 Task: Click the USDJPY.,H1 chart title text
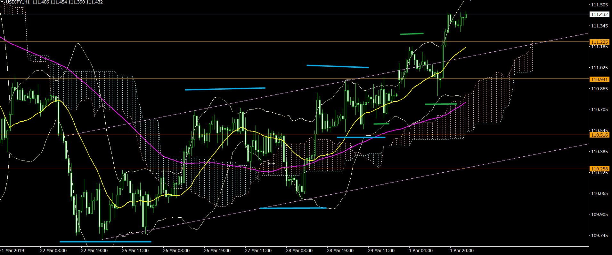[x=18, y=2]
